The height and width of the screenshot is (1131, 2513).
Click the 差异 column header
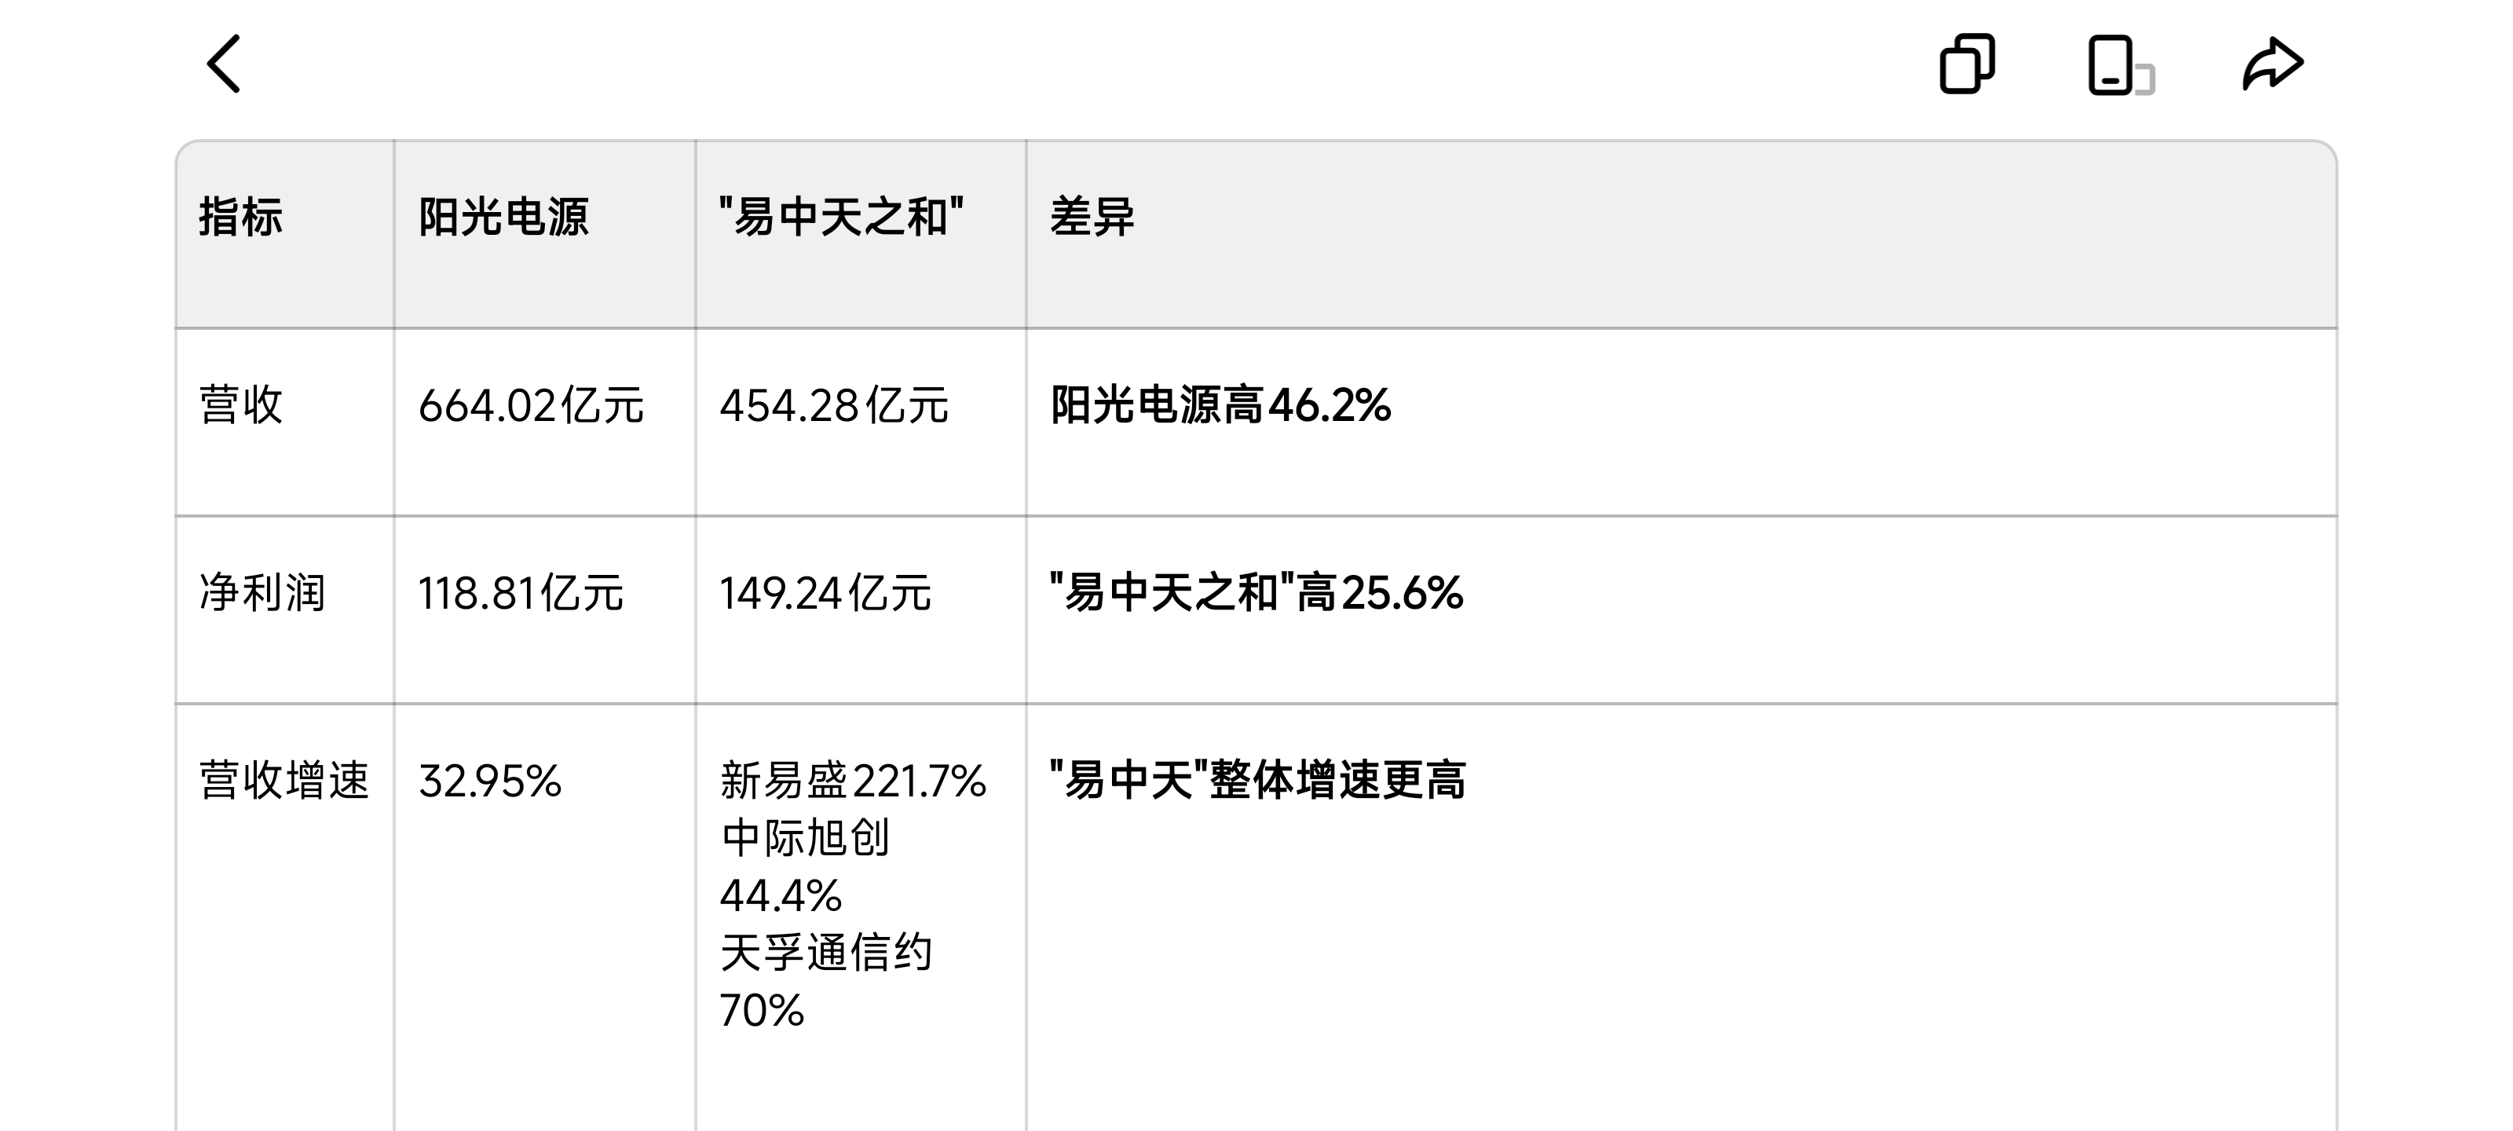[1092, 217]
